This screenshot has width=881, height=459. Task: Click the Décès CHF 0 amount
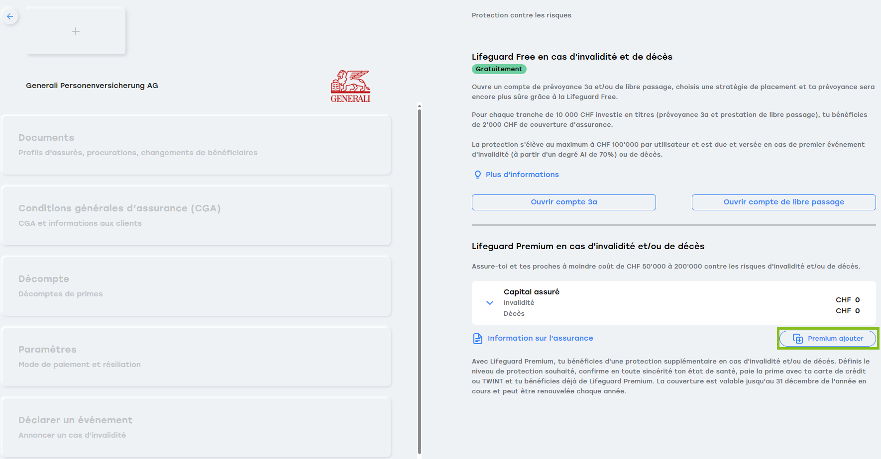(x=848, y=311)
